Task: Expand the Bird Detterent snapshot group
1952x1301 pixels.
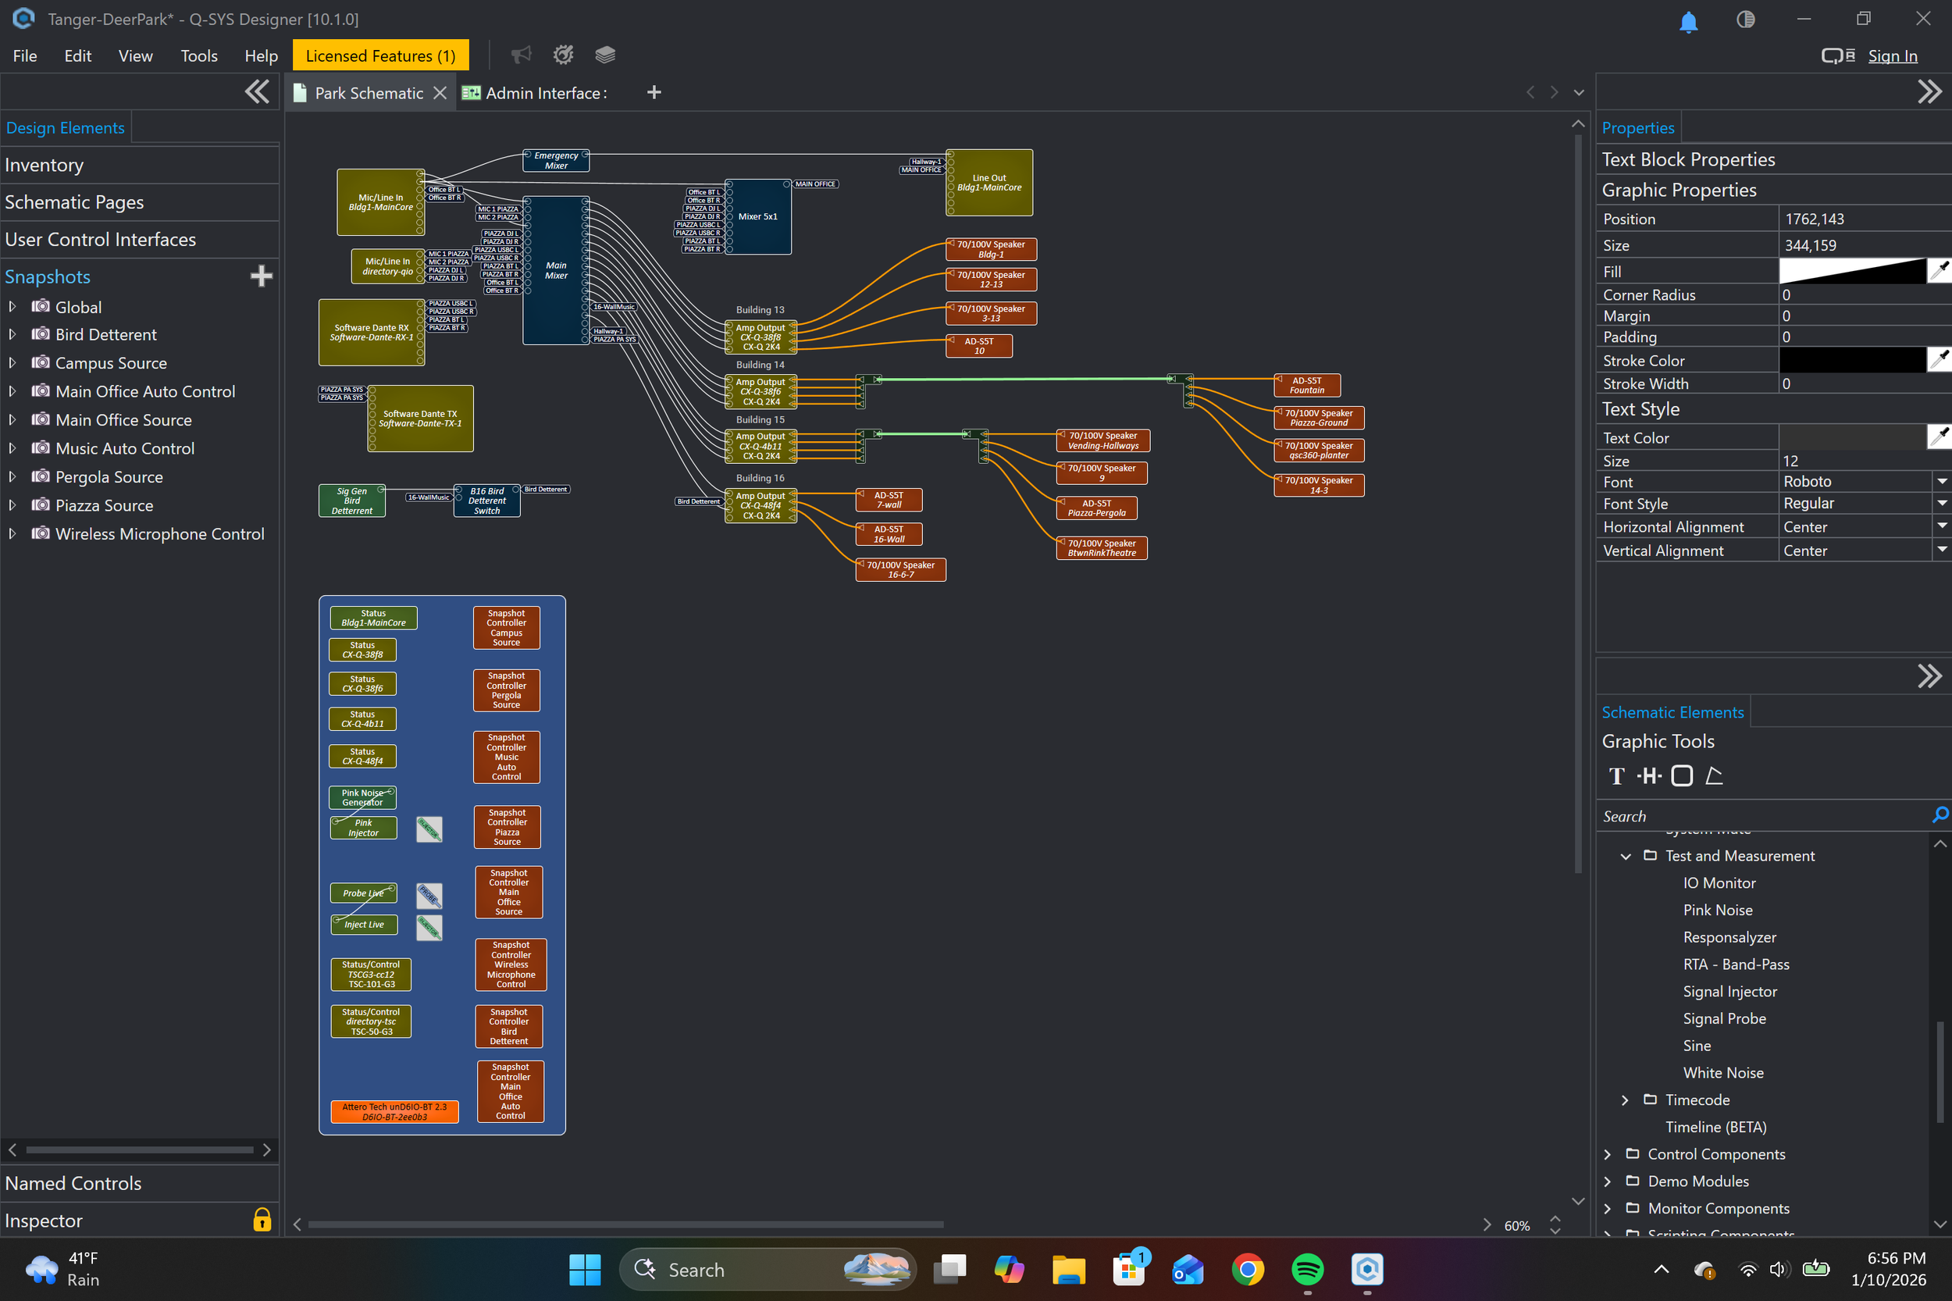Action: point(12,334)
